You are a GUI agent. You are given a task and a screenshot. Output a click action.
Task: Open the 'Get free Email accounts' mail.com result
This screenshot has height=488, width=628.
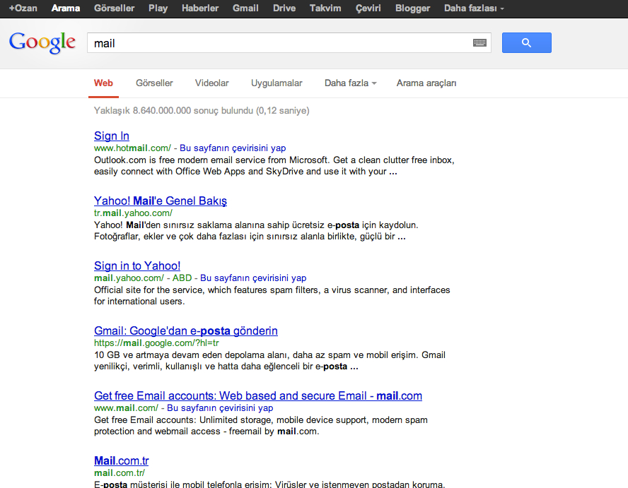pyautogui.click(x=258, y=395)
